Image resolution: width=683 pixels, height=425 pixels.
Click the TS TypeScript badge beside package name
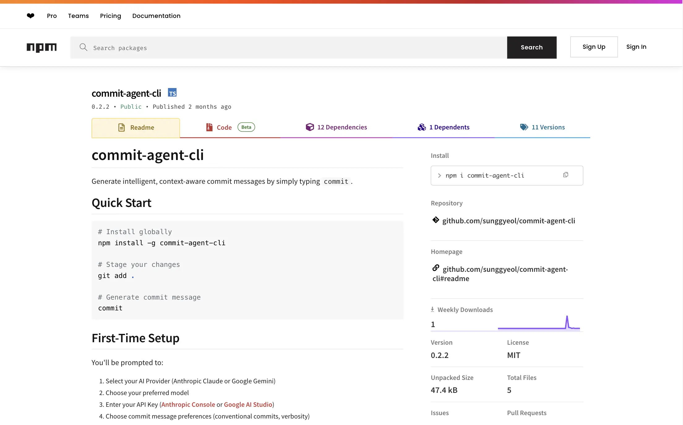point(172,92)
